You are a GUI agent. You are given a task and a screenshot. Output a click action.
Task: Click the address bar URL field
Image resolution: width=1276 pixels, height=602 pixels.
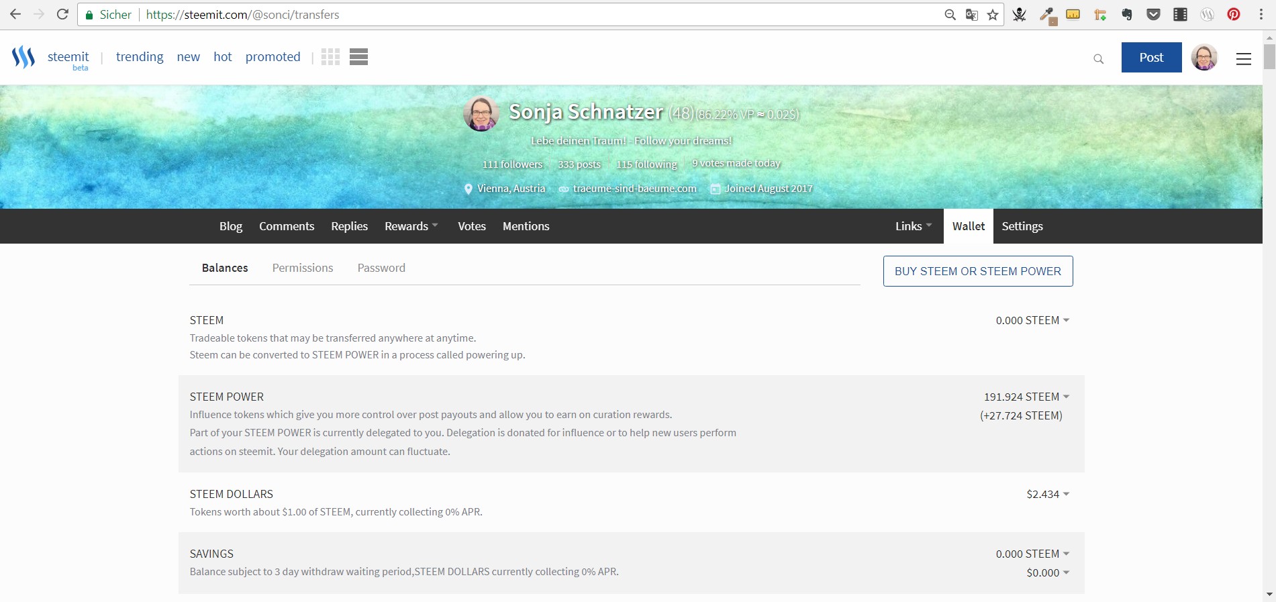(540, 15)
